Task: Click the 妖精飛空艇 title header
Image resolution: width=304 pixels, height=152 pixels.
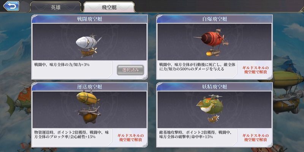Action: click(214, 87)
